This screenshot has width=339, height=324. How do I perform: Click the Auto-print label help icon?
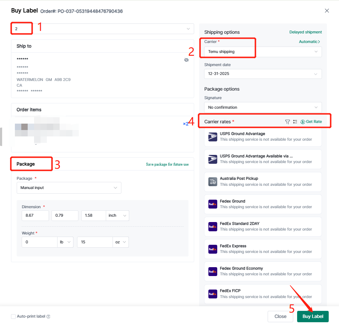click(48, 317)
